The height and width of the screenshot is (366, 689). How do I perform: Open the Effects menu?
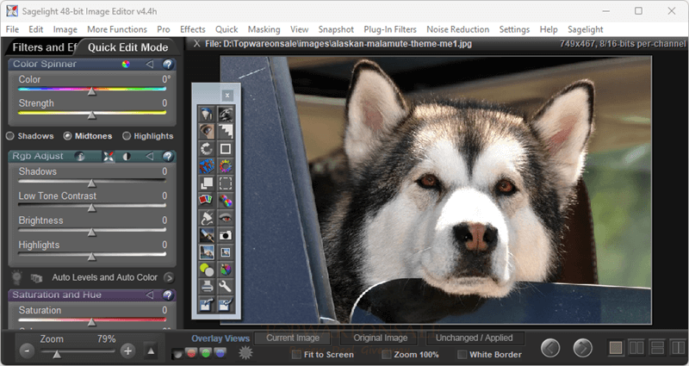(192, 29)
